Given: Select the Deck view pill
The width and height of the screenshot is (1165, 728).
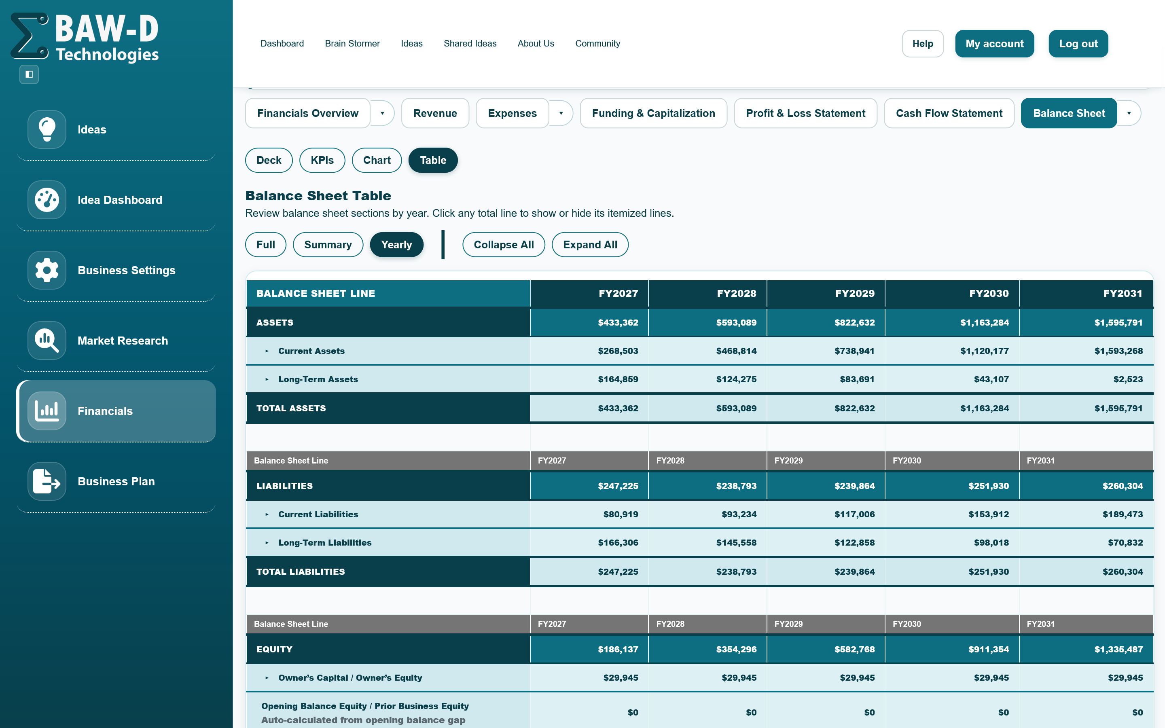Looking at the screenshot, I should 269,160.
